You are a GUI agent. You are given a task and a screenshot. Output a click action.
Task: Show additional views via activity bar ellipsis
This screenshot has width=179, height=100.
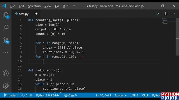coord(6,52)
